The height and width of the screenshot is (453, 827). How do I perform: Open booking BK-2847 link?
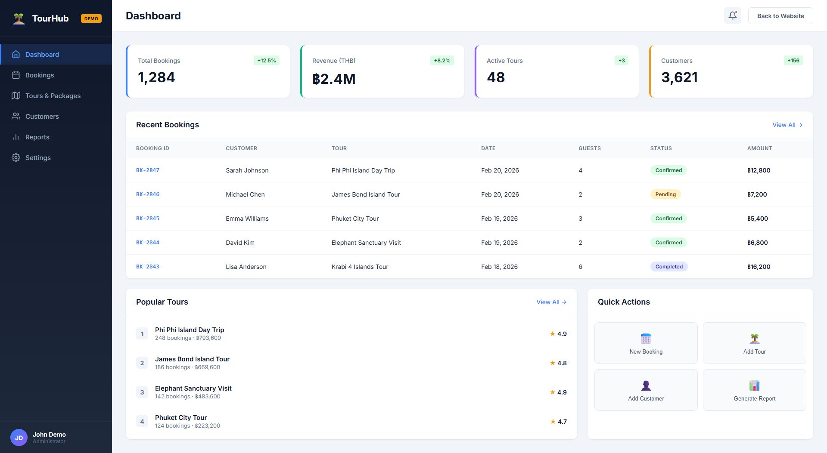[148, 170]
